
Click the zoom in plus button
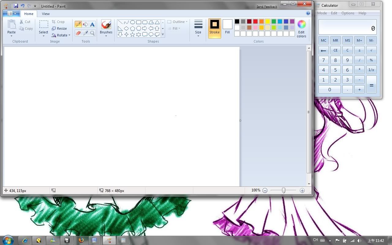pyautogui.click(x=302, y=190)
